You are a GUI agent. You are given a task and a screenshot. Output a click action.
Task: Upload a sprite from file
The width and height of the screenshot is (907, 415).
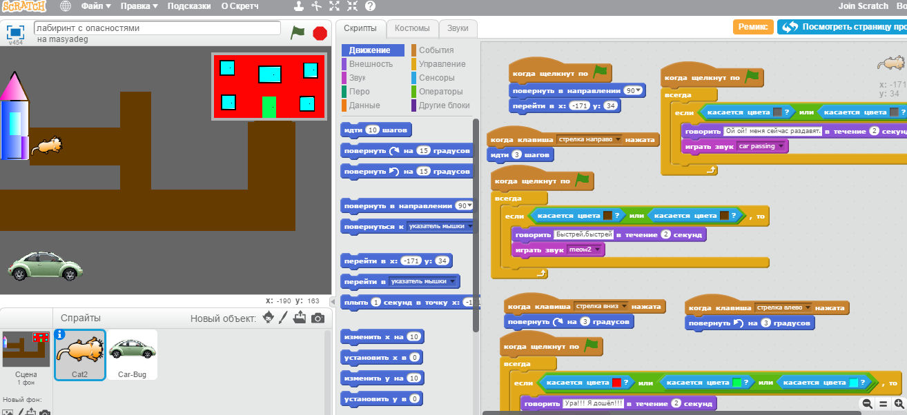(x=300, y=318)
